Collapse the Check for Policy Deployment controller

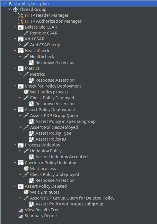tap(15, 86)
